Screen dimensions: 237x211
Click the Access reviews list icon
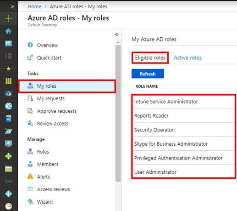click(30, 189)
